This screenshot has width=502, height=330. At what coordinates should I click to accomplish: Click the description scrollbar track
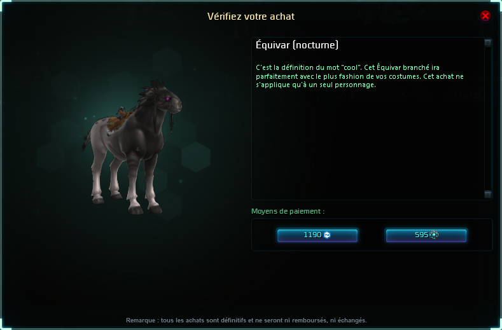(487, 118)
